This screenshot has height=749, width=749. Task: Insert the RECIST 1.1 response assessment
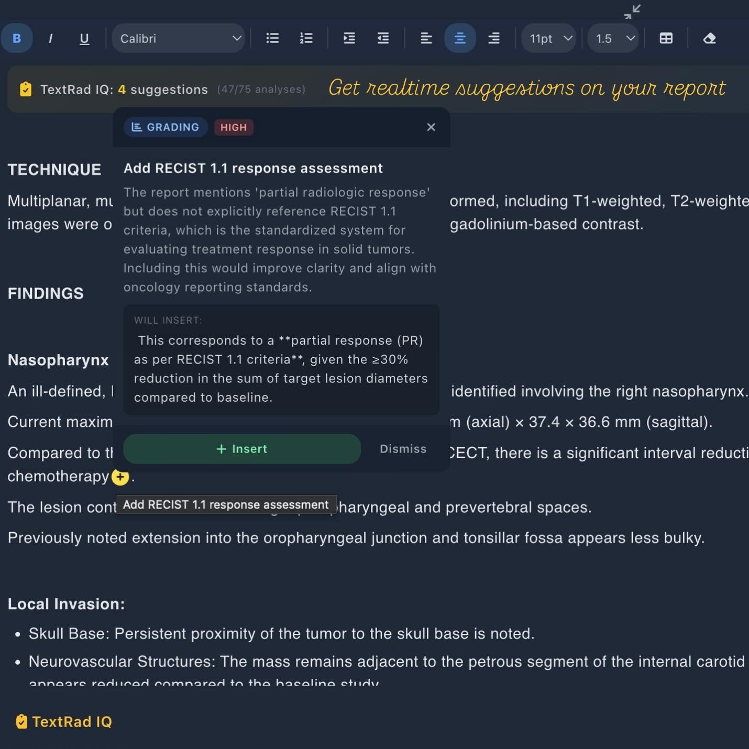click(241, 449)
